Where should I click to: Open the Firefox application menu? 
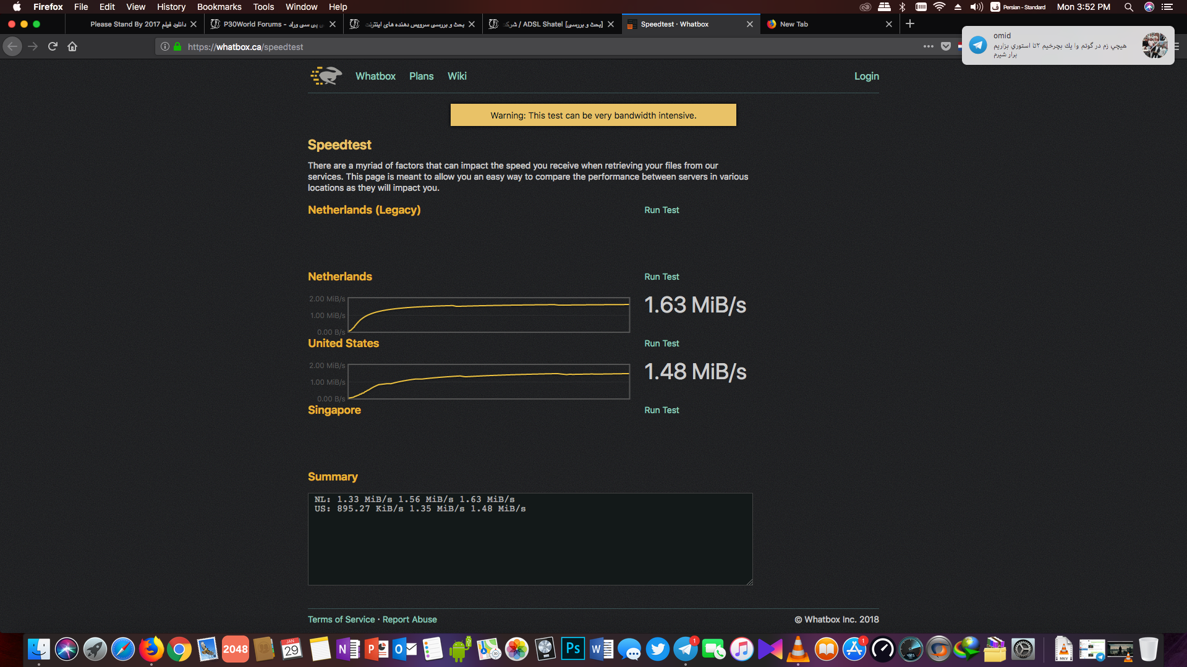click(x=48, y=7)
